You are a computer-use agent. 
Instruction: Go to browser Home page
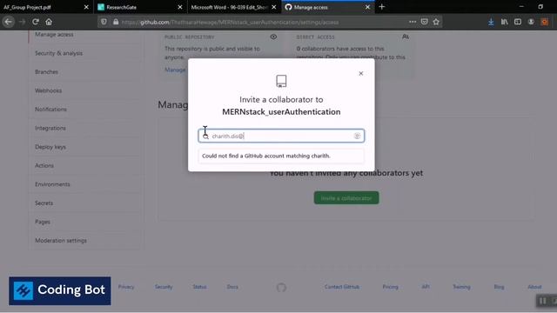(49, 22)
